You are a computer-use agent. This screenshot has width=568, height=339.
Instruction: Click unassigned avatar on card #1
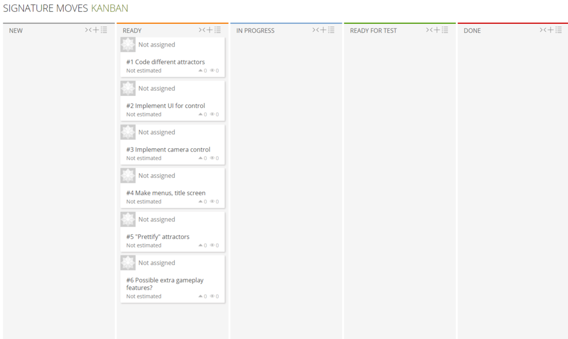(x=128, y=45)
